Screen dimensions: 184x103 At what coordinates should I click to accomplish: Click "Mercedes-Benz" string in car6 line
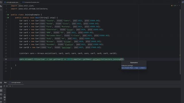(54, 35)
